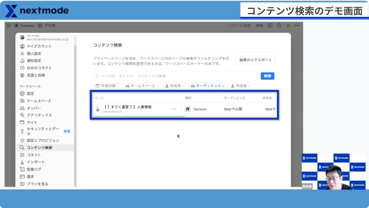Click the 共有 share button
This screenshot has height=208, width=369.
[259, 26]
